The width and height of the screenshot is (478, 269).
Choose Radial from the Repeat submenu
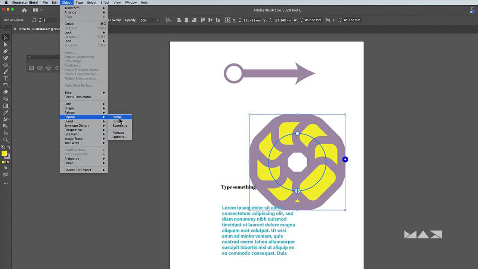[117, 117]
